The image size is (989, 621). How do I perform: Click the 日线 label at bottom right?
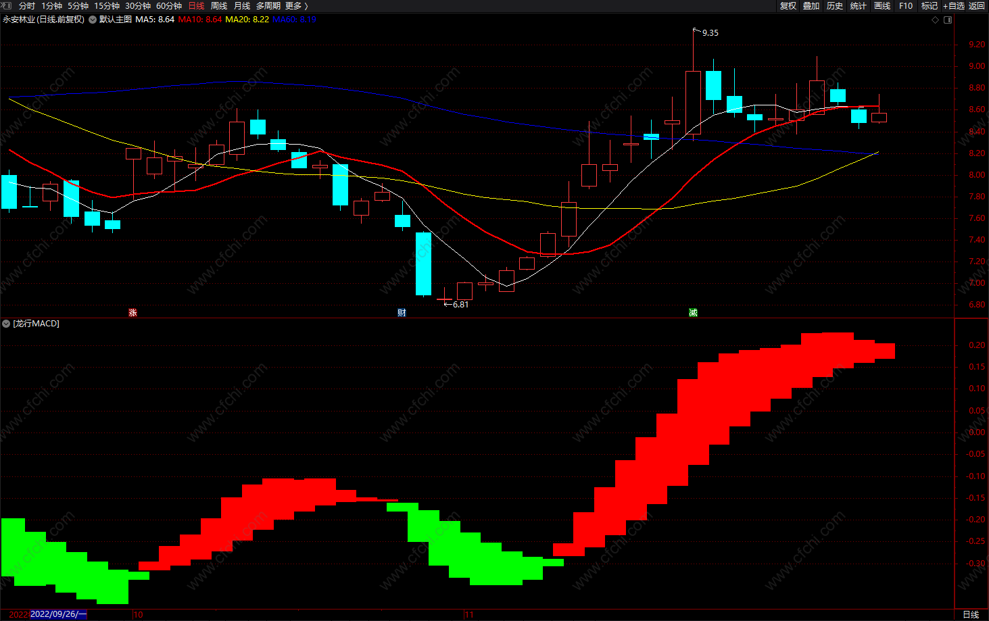[971, 614]
